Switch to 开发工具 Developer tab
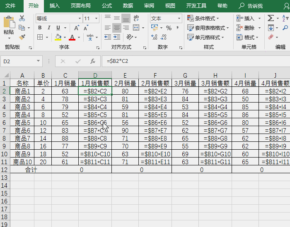This screenshot has width=290, height=227. pyautogui.click(x=196, y=6)
